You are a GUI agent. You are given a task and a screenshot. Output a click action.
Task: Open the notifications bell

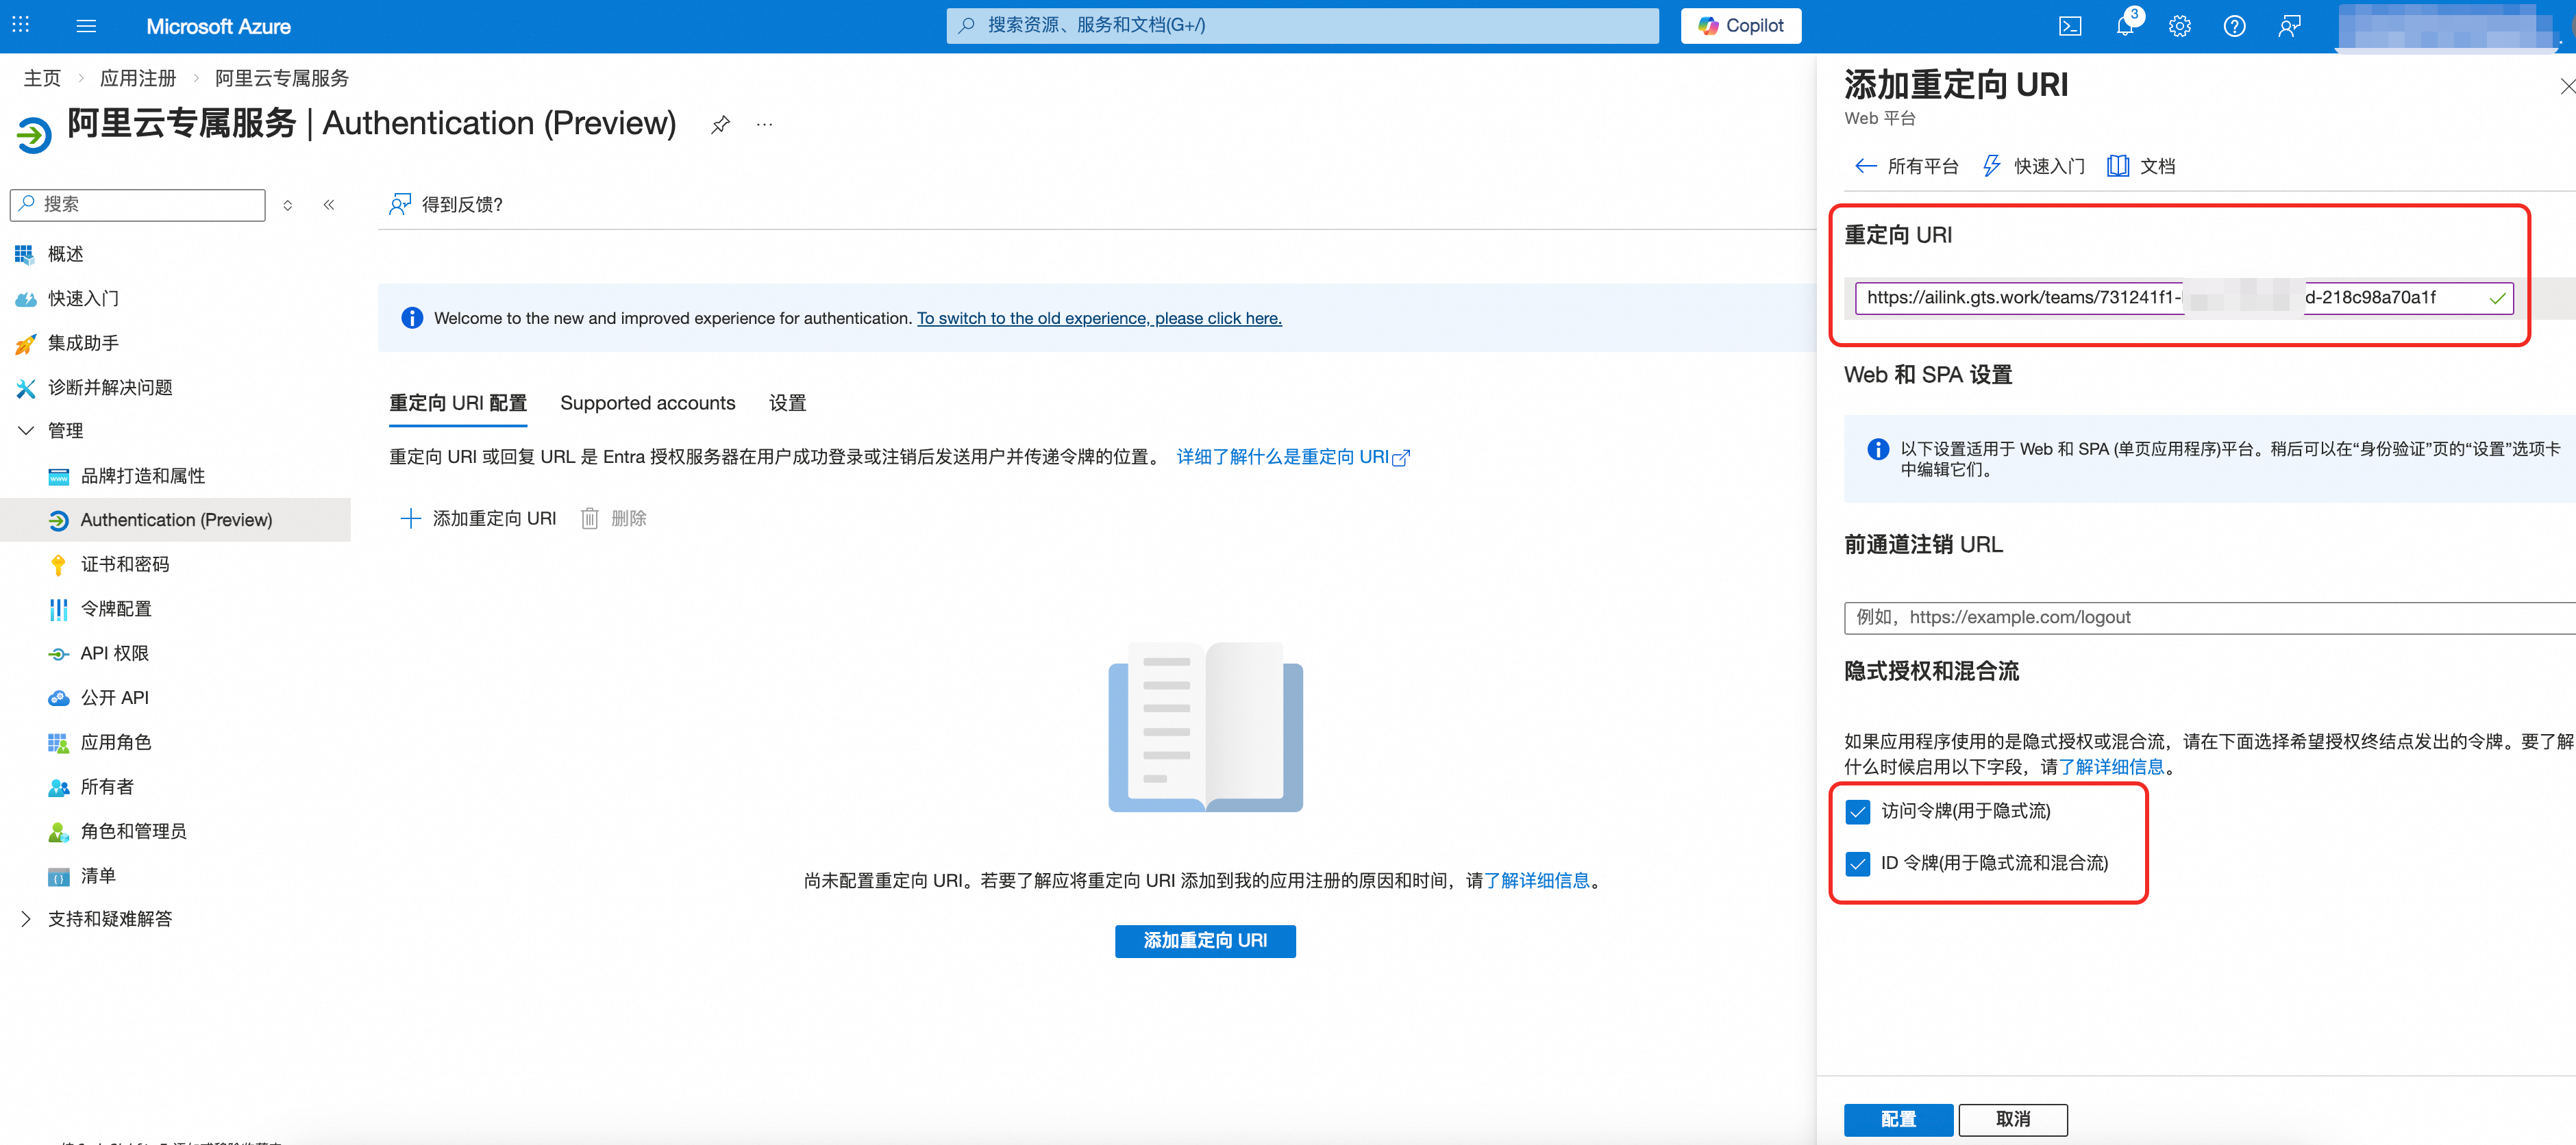coord(2124,27)
